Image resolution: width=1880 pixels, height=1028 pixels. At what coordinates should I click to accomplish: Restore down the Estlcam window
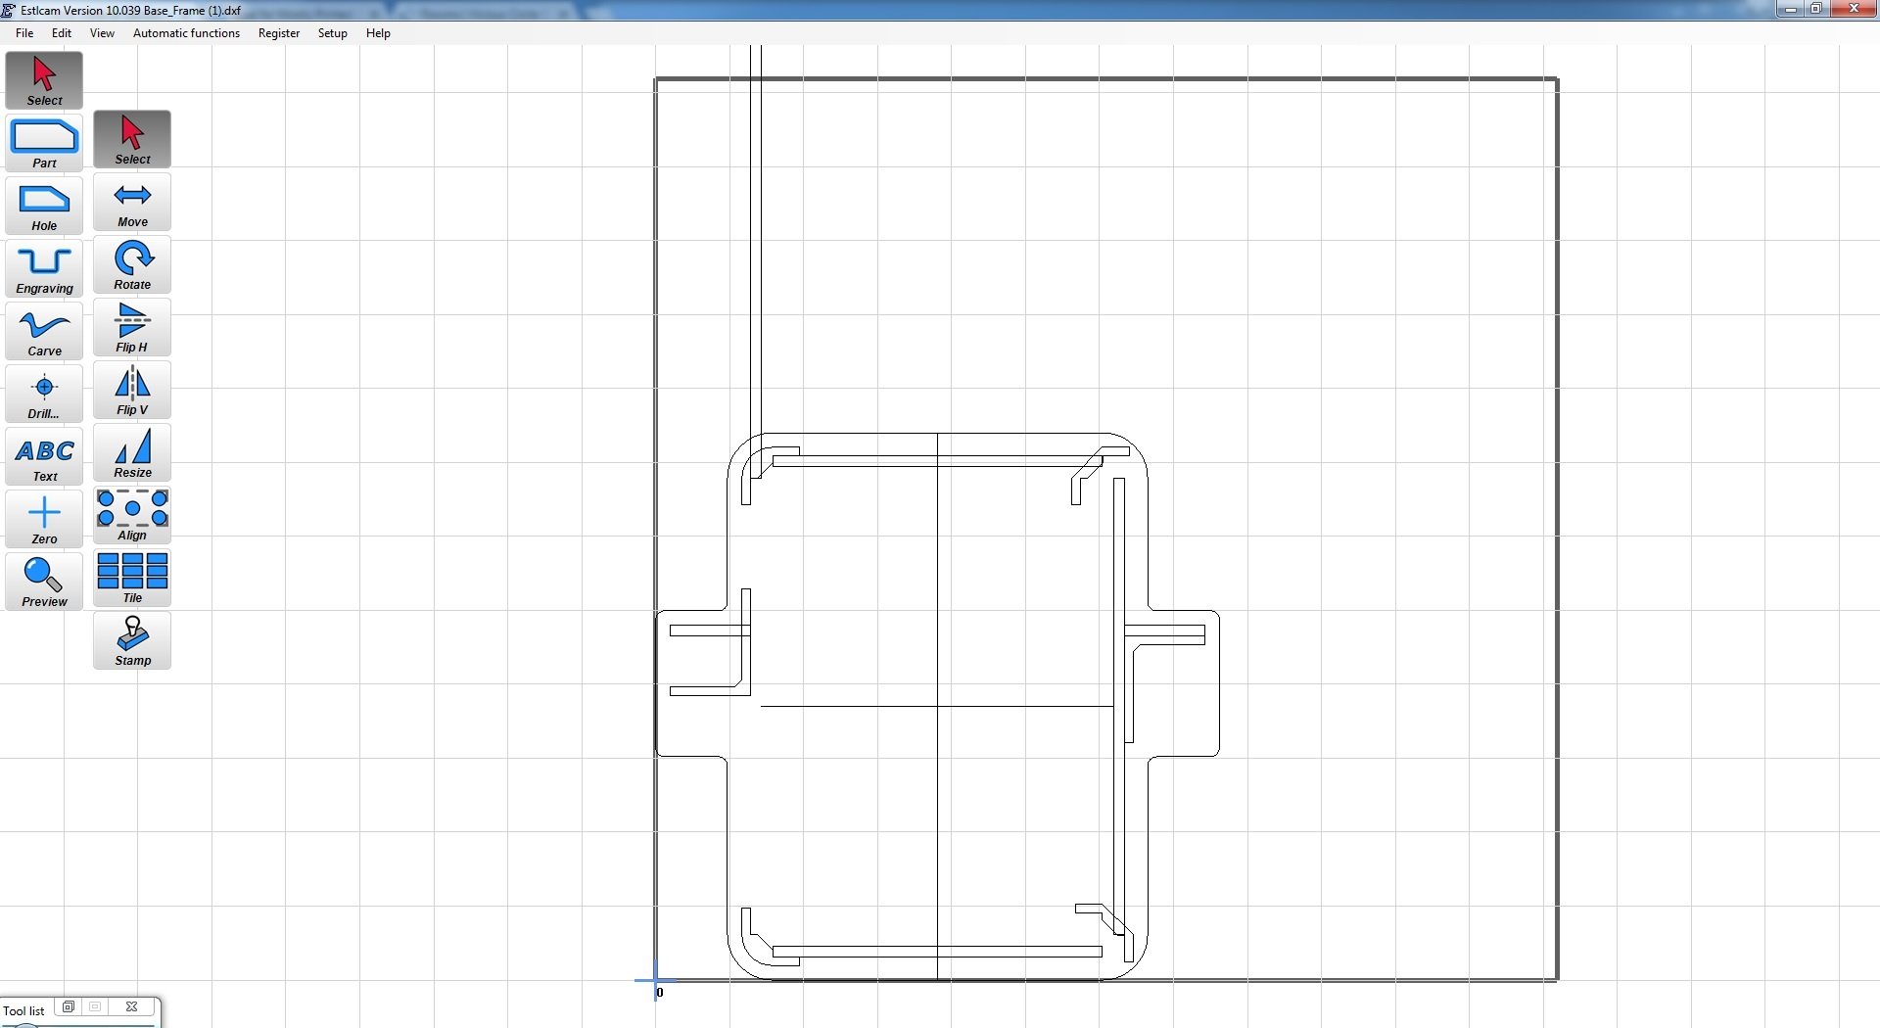pos(1815,9)
